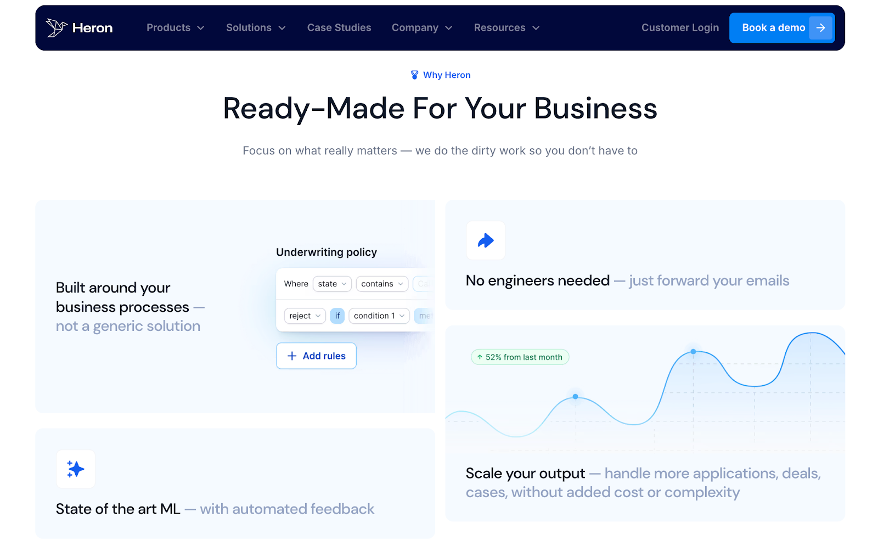Click the Why Heron label
This screenshot has height=540, width=878.
(x=447, y=75)
